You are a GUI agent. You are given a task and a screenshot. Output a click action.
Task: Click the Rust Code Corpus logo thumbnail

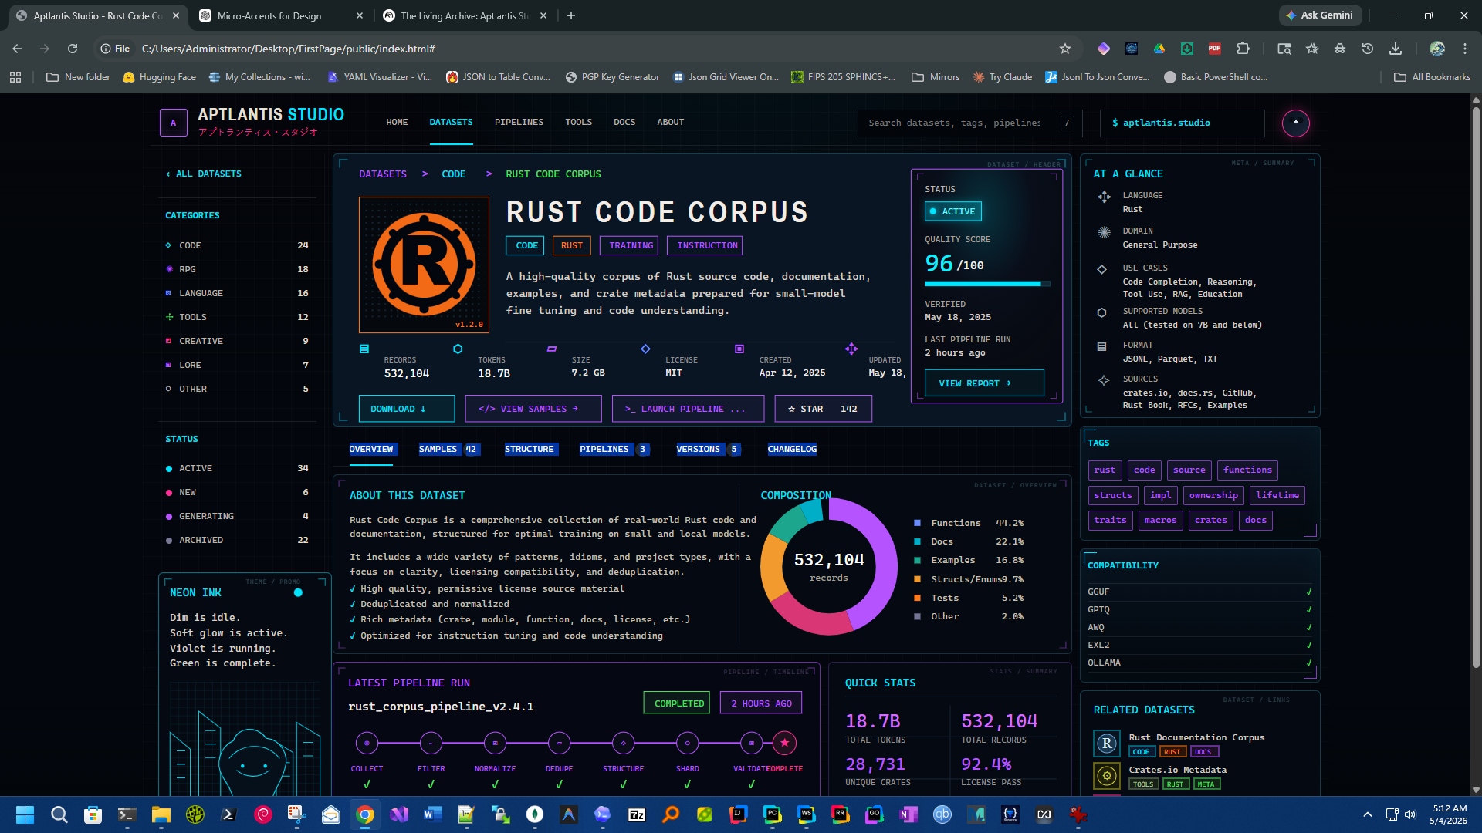[x=424, y=265]
